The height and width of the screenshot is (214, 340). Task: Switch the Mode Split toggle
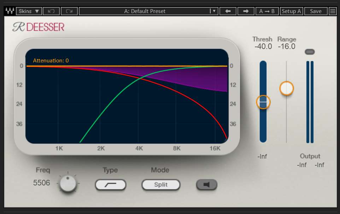pos(161,184)
